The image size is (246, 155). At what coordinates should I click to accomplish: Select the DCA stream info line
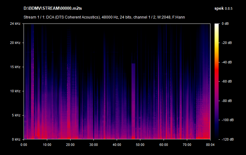point(104,17)
